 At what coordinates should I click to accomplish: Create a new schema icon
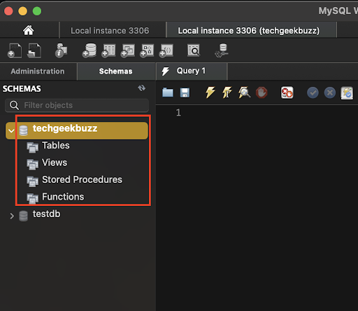click(x=89, y=50)
